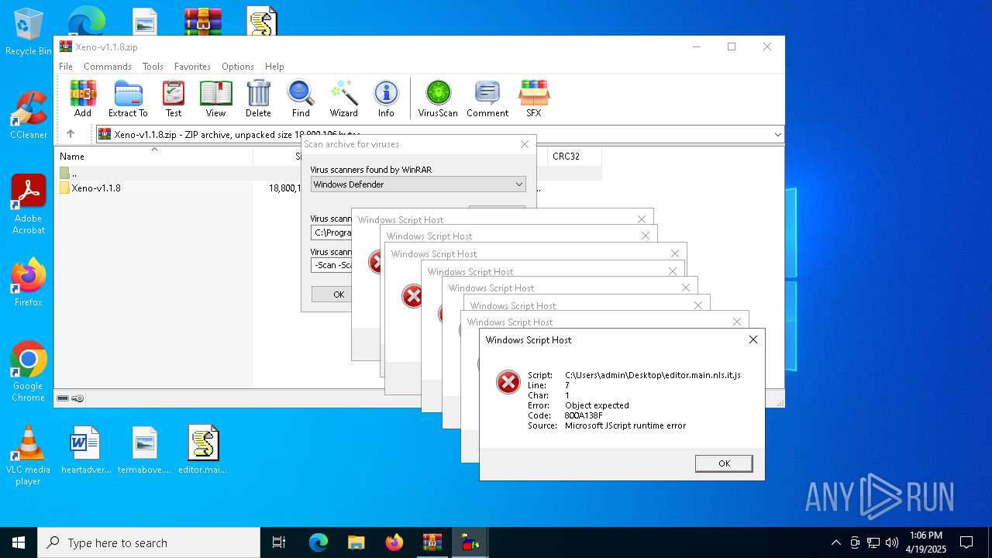Click the Delete trash icon in WinRAR

[258, 98]
